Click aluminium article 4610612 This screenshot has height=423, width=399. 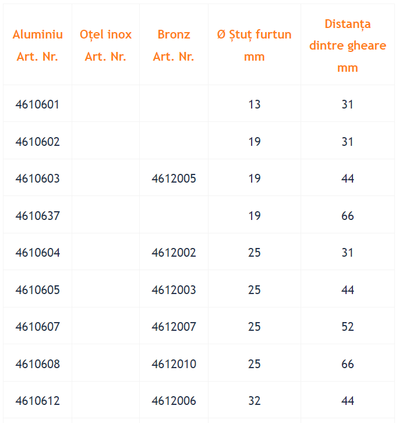point(37,401)
